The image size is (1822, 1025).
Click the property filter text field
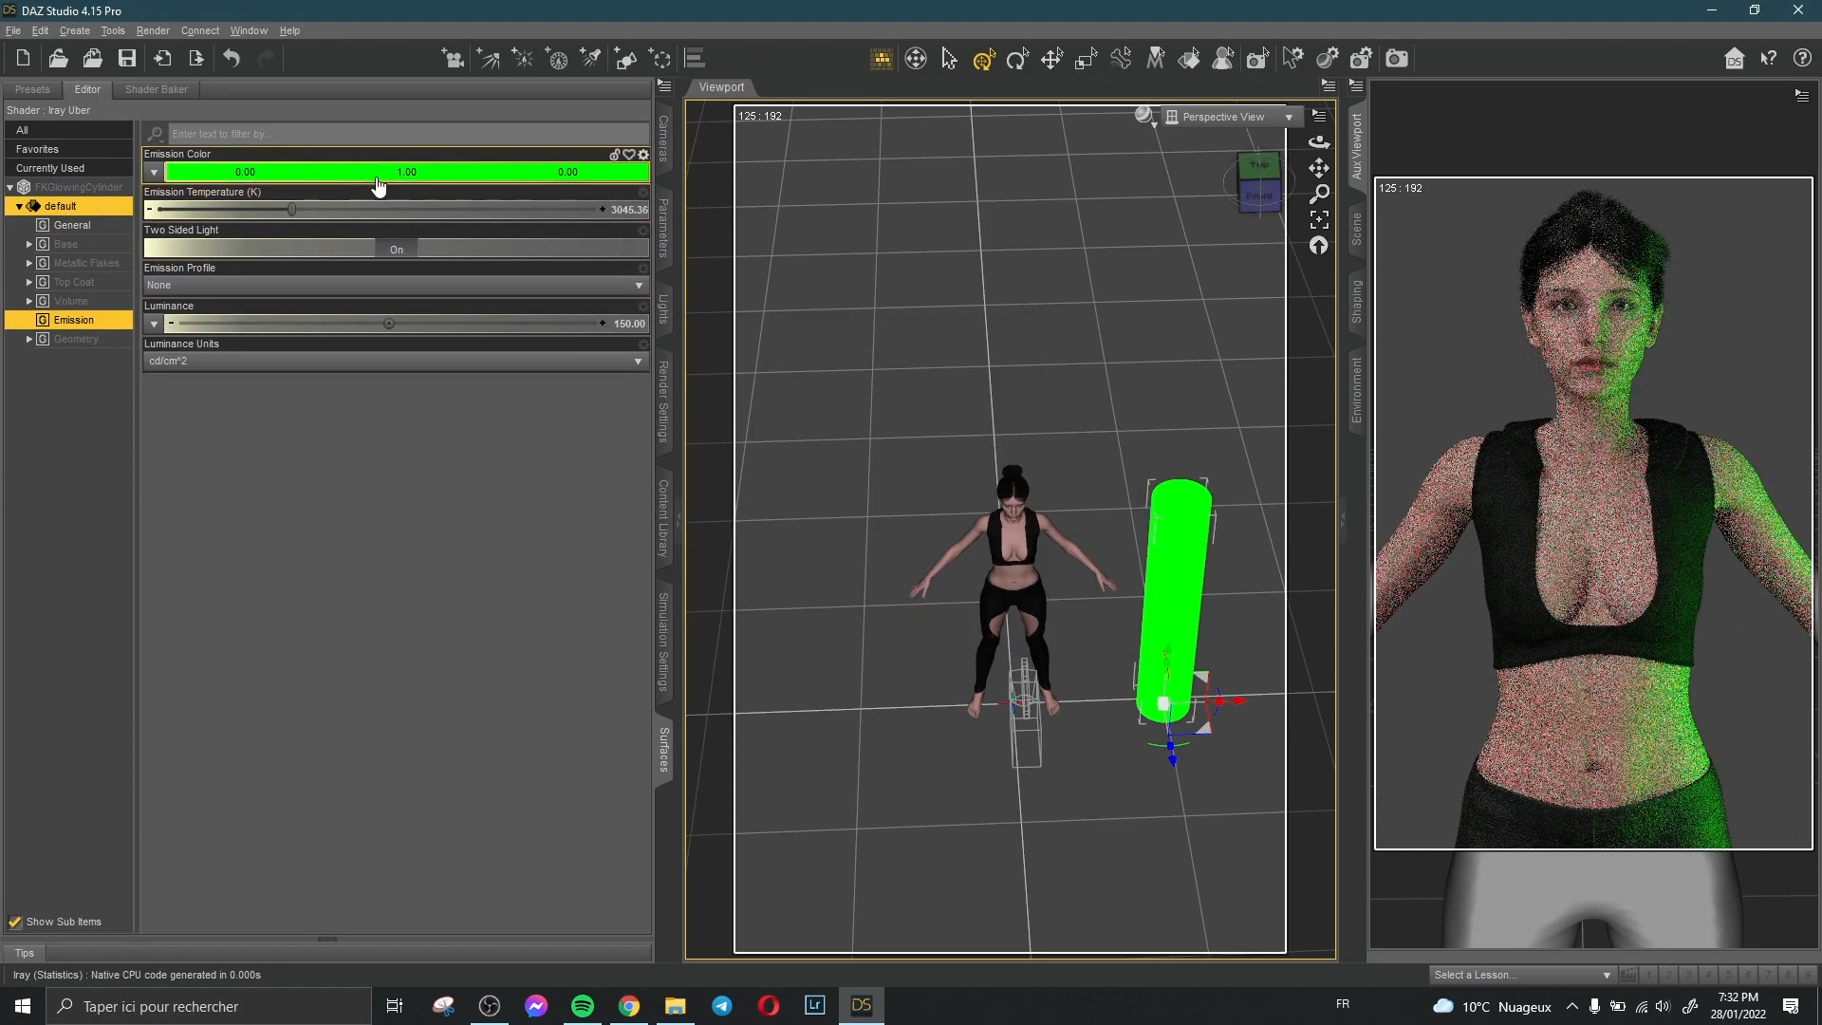coord(408,134)
